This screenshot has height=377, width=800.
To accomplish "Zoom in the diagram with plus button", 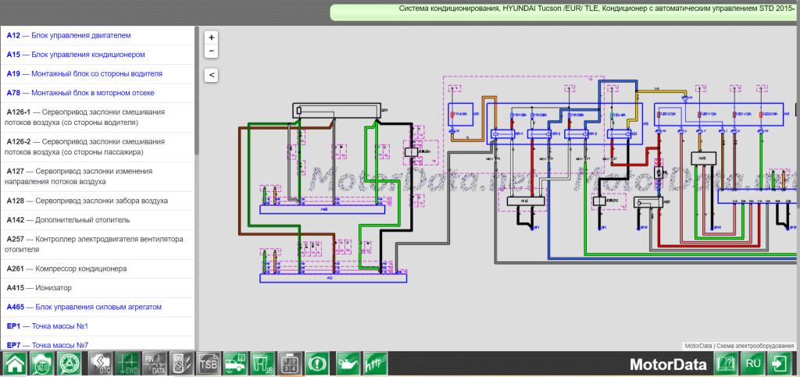I will tap(211, 37).
